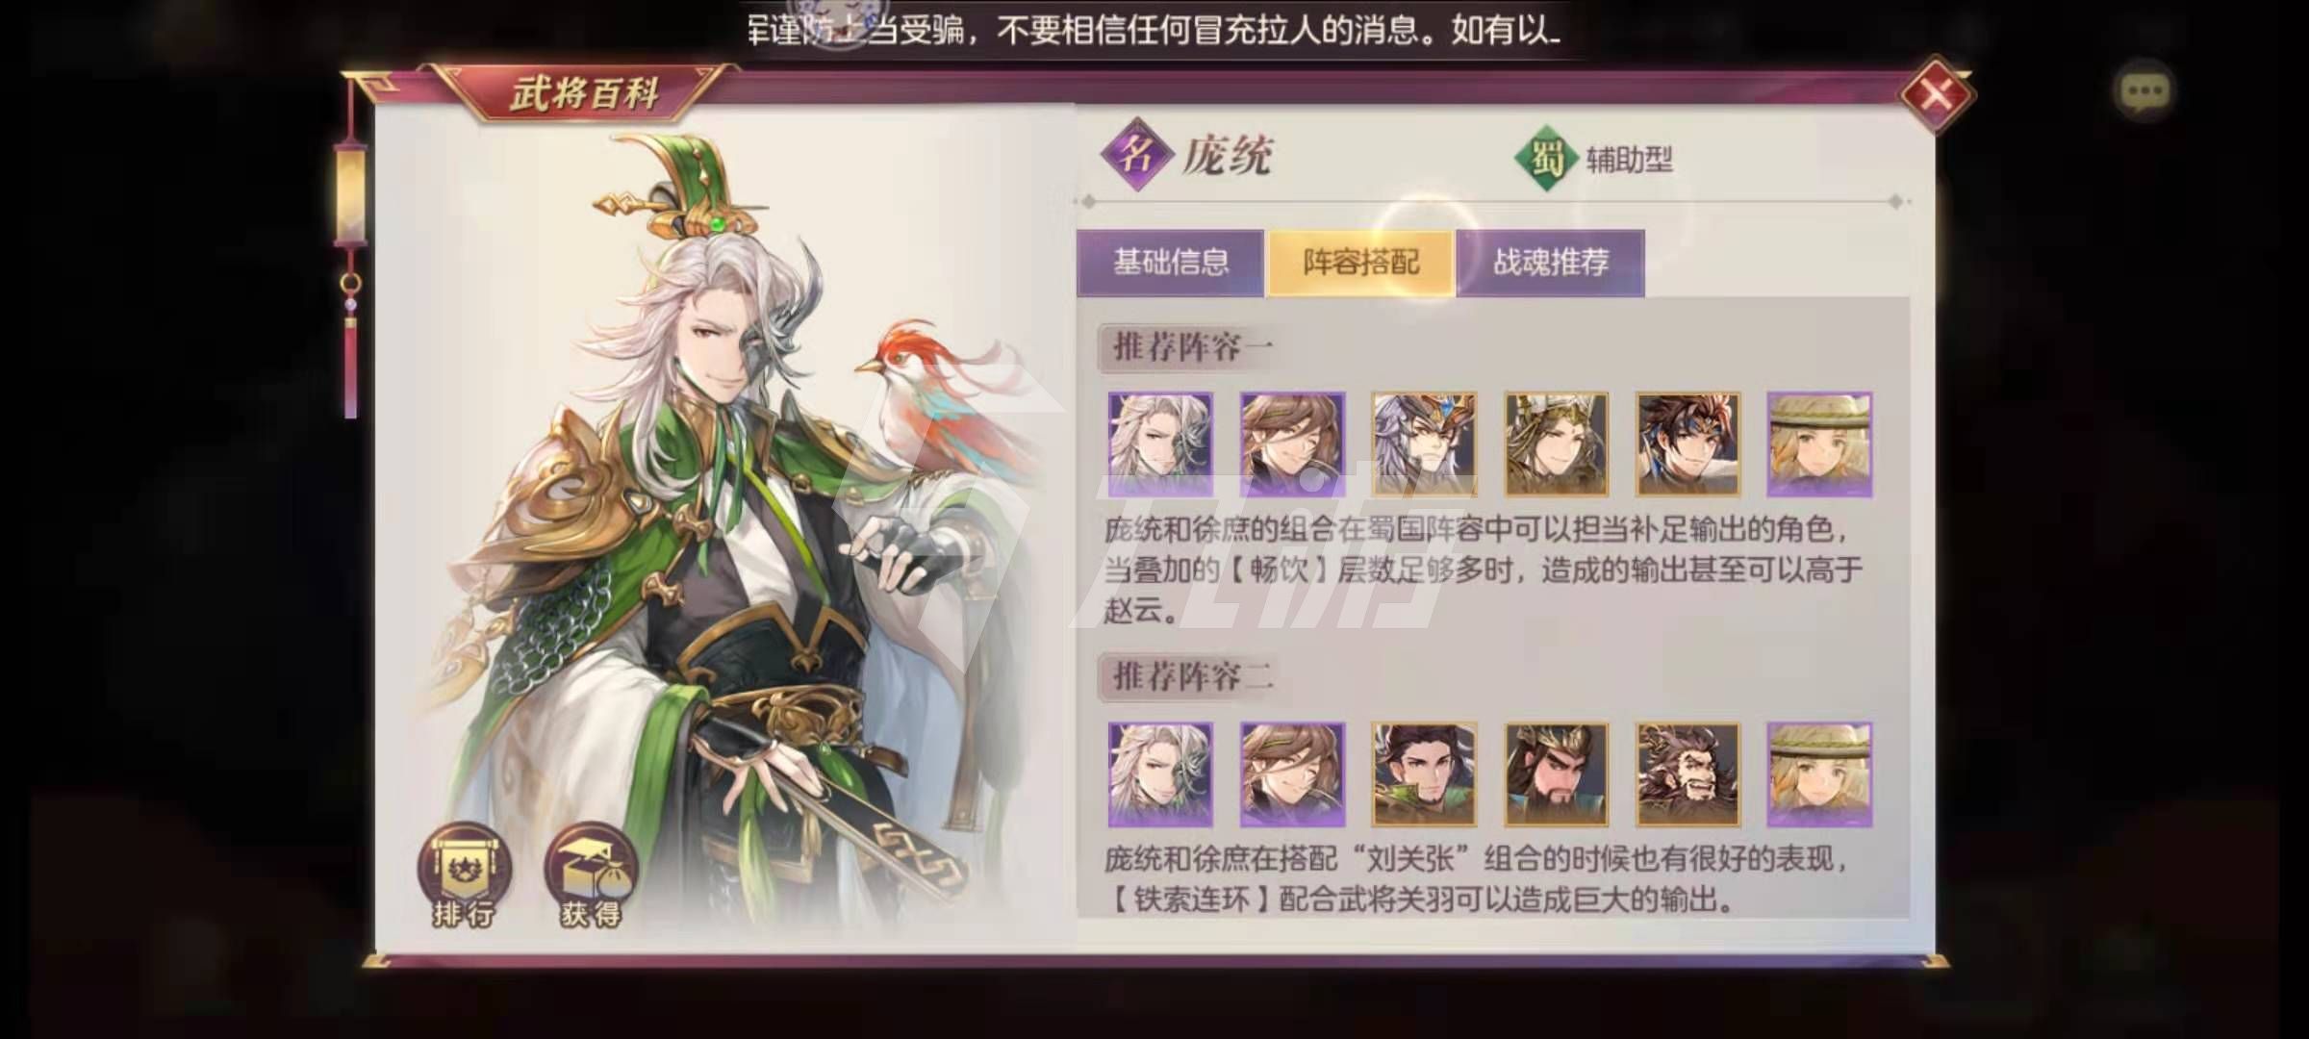Click the 蜀 faction diamond icon

[1546, 158]
